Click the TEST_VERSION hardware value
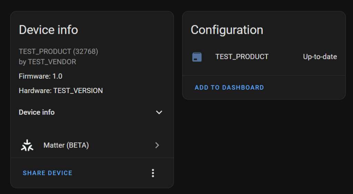The width and height of the screenshot is (353, 194). tap(78, 91)
